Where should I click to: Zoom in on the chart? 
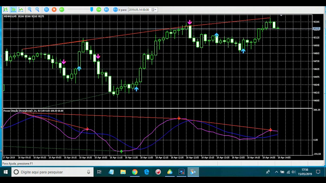pyautogui.click(x=30, y=10)
